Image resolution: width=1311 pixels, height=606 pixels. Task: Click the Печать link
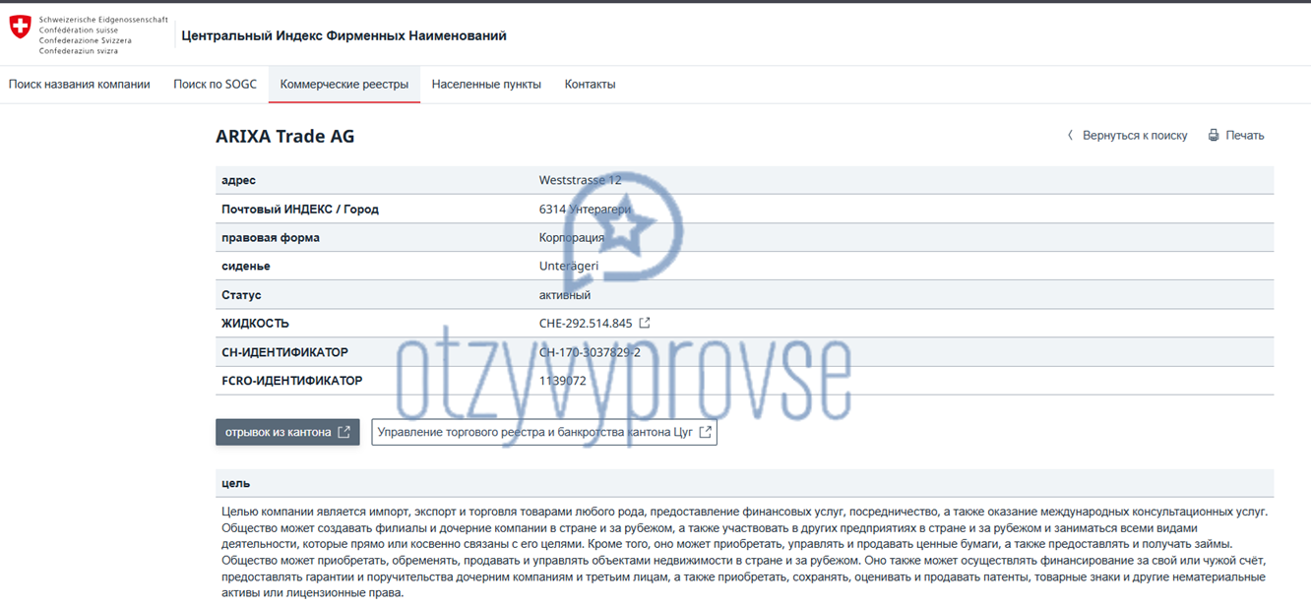[x=1245, y=136]
